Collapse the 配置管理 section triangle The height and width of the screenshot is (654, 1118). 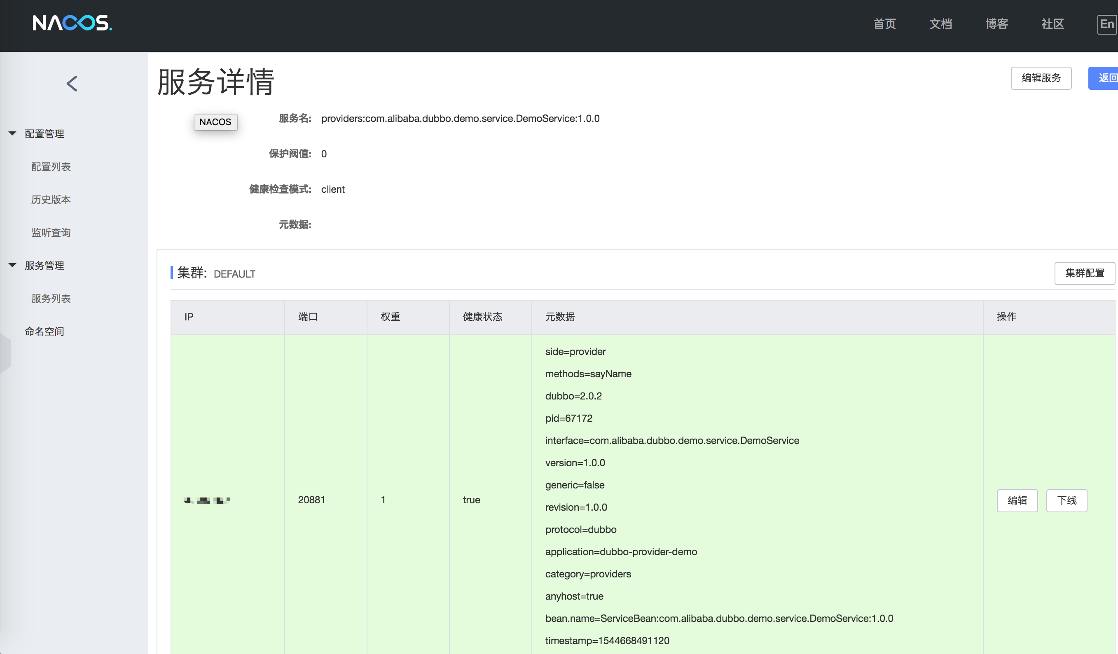tap(12, 133)
